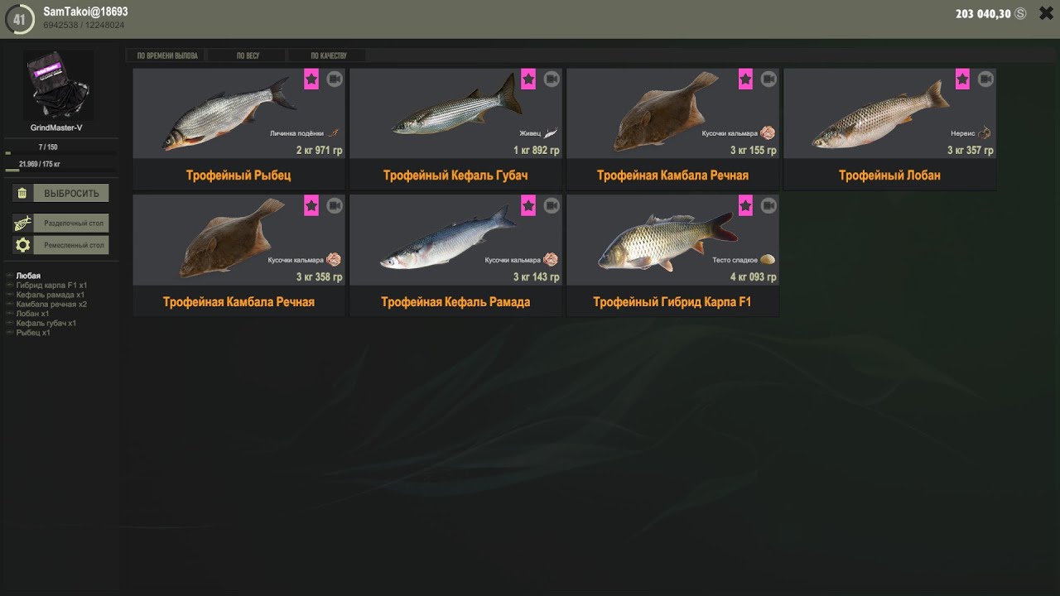Click the net weight capacity bar
The image size is (1060, 596).
[61, 170]
